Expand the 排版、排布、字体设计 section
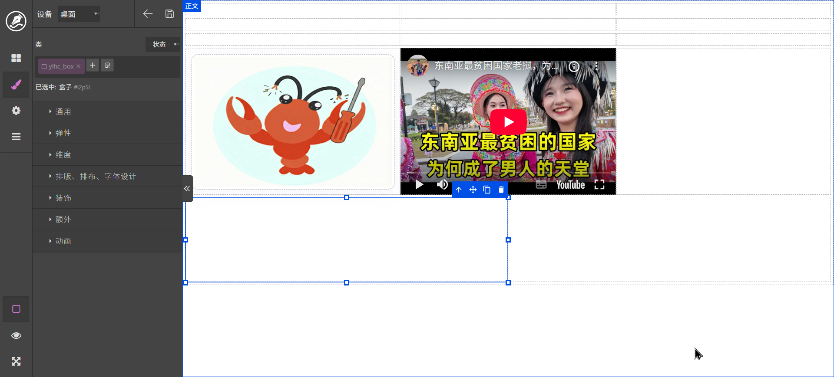 coord(96,177)
